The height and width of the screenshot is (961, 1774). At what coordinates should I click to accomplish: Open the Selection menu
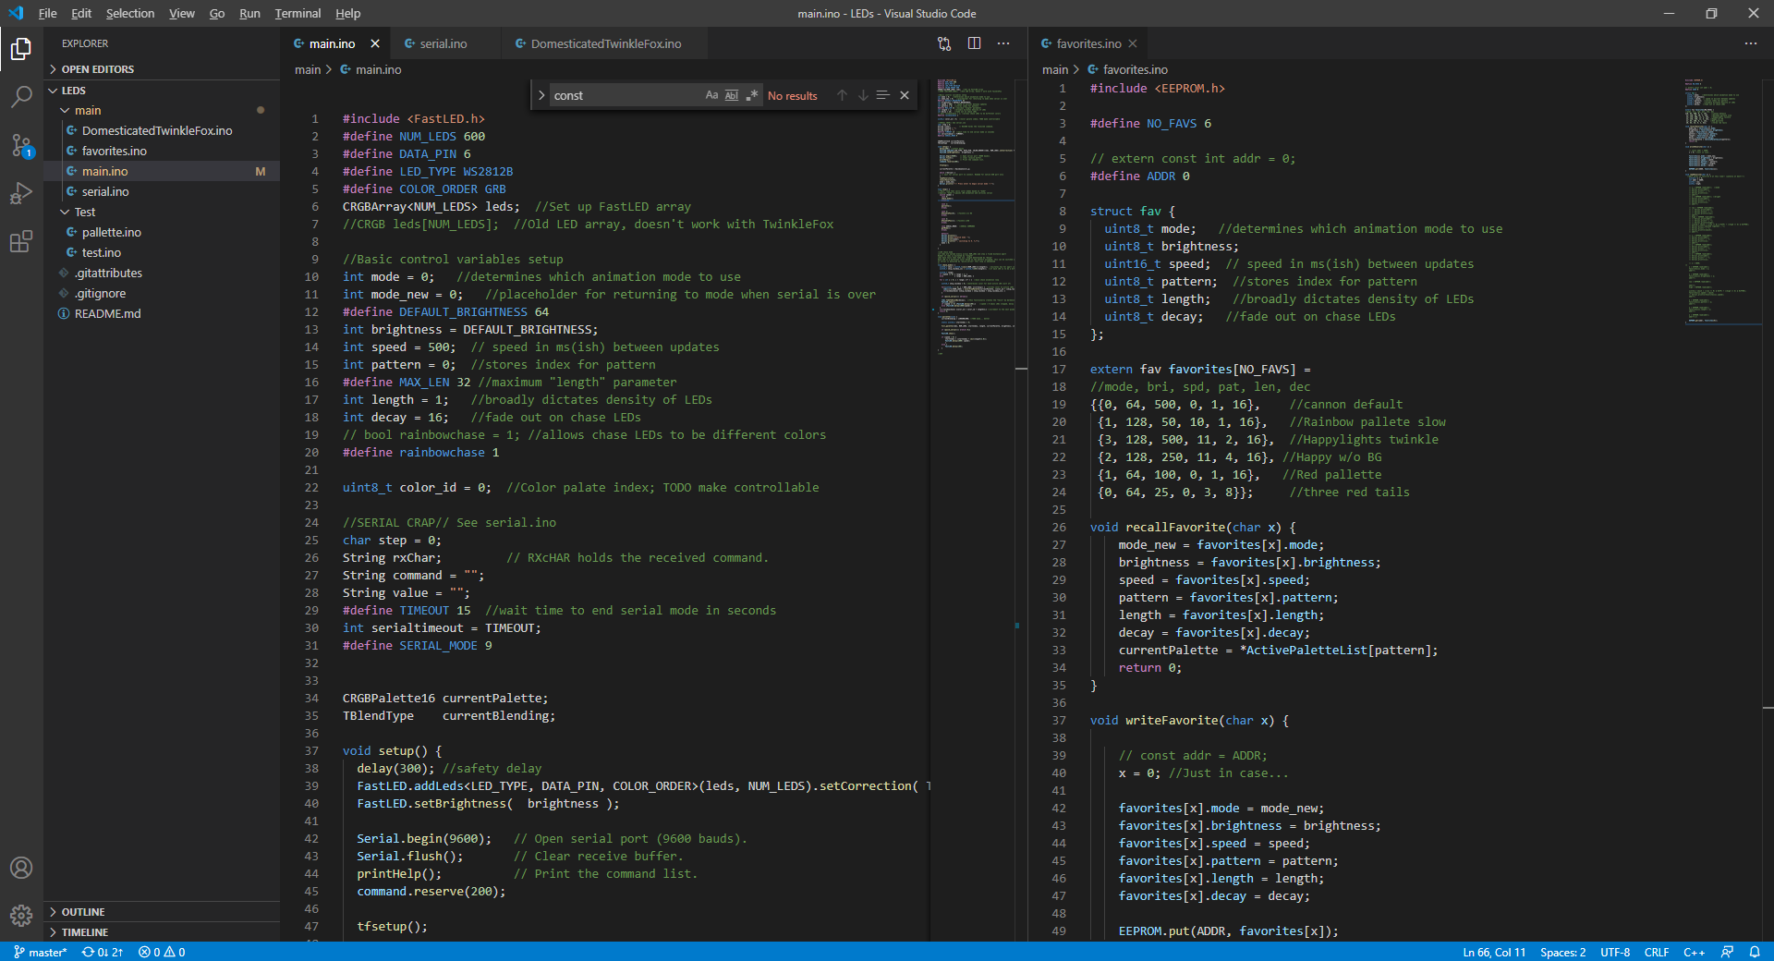(x=130, y=13)
